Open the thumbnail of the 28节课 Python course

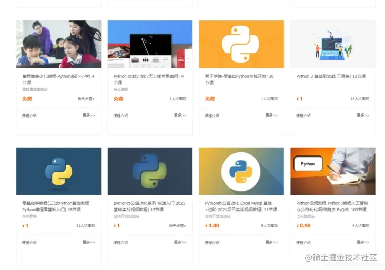[x=59, y=171]
